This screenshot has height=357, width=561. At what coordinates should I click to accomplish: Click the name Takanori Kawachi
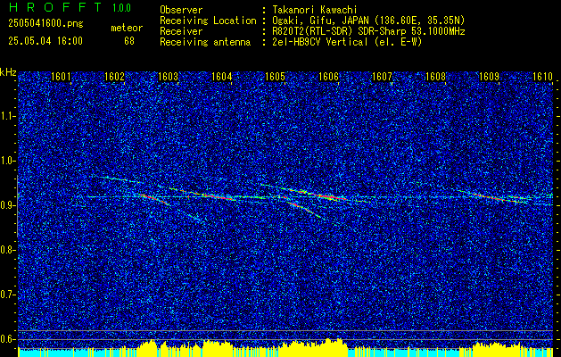(x=315, y=10)
